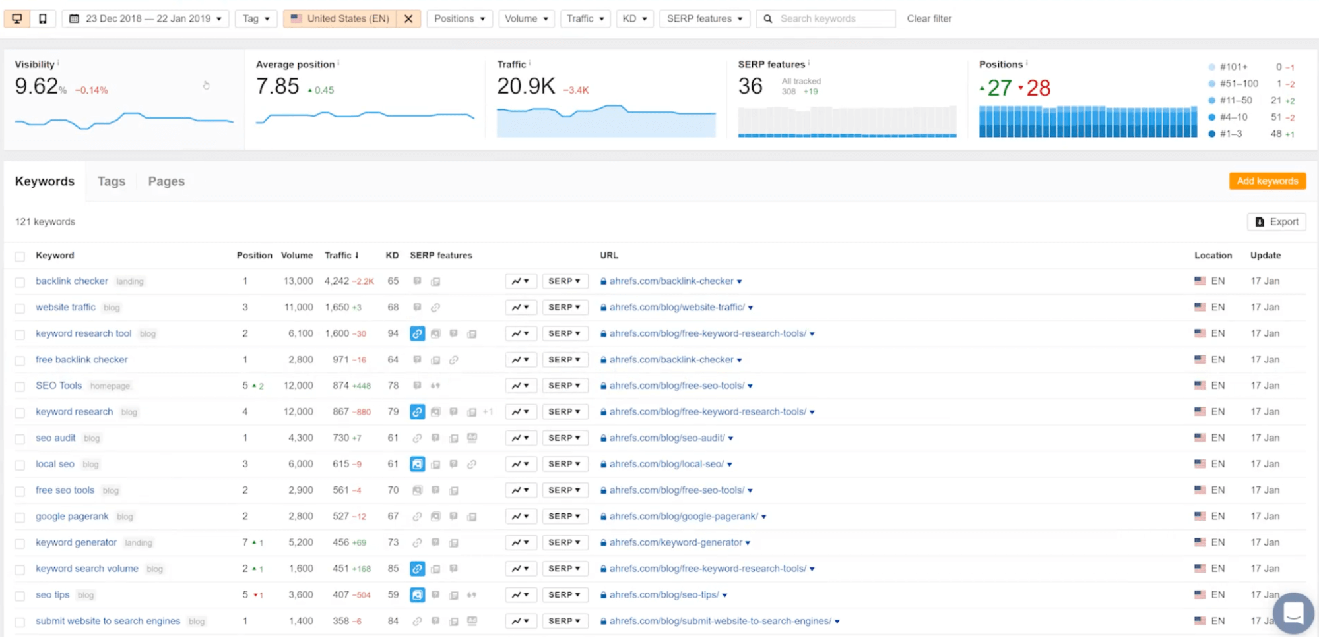Image resolution: width=1319 pixels, height=638 pixels.
Task: Toggle the select-all keywords checkbox
Action: (x=20, y=256)
